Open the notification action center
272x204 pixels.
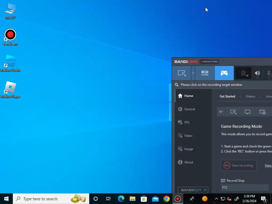pos(263,199)
